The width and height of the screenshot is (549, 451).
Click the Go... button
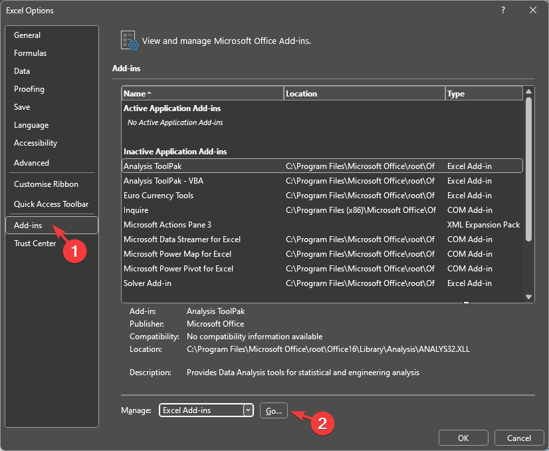[274, 410]
